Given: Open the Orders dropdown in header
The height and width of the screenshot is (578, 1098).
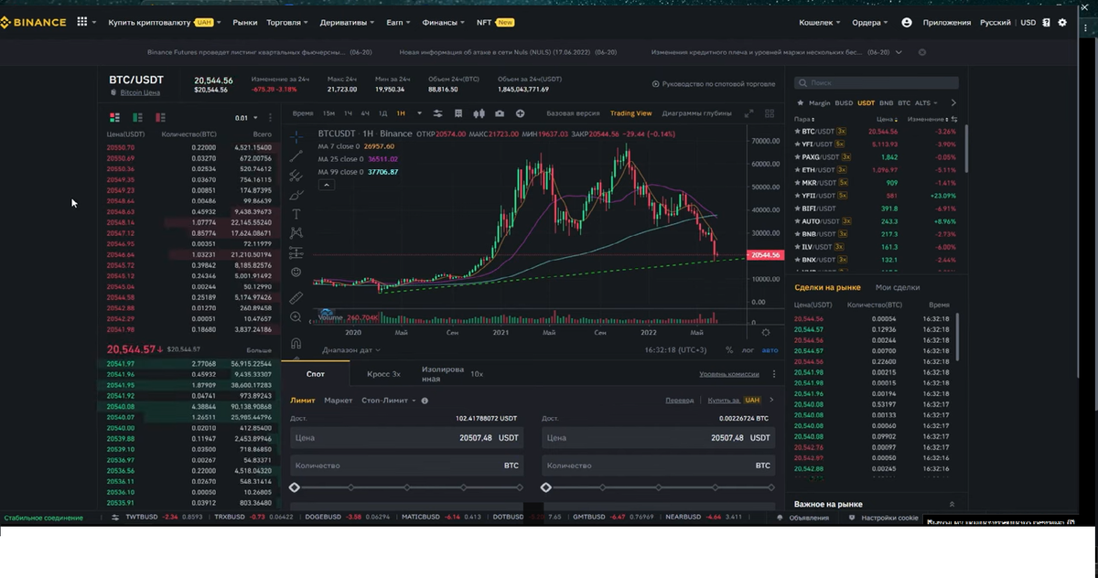Looking at the screenshot, I should pyautogui.click(x=871, y=22).
